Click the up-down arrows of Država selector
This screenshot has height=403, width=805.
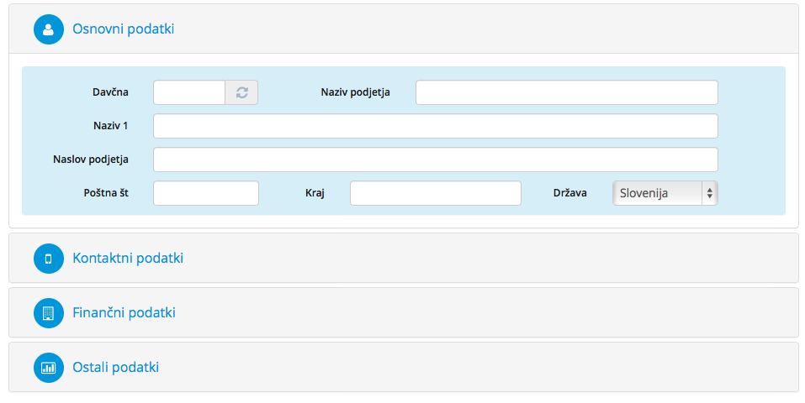coord(709,193)
